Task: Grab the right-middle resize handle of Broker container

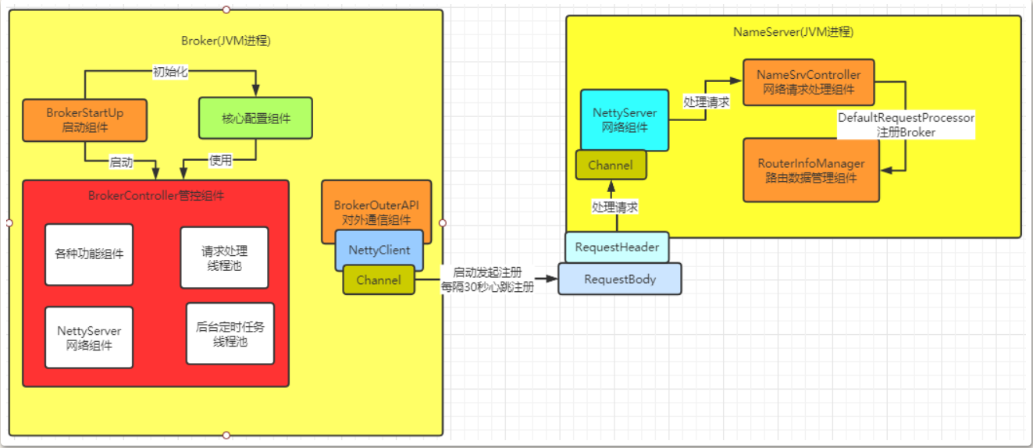Action: click(443, 222)
